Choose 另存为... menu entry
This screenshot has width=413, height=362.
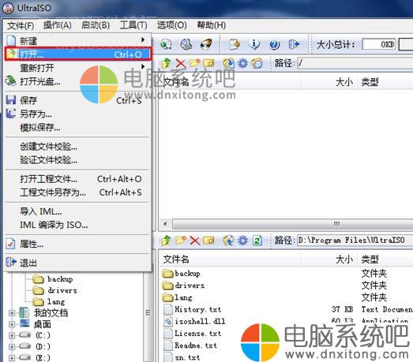coord(77,114)
